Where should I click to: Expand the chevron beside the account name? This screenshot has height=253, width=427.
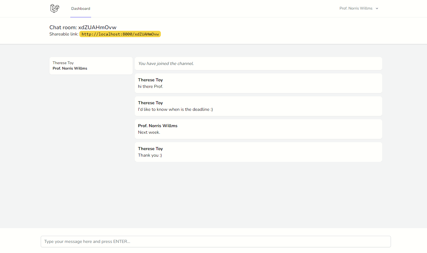(377, 8)
